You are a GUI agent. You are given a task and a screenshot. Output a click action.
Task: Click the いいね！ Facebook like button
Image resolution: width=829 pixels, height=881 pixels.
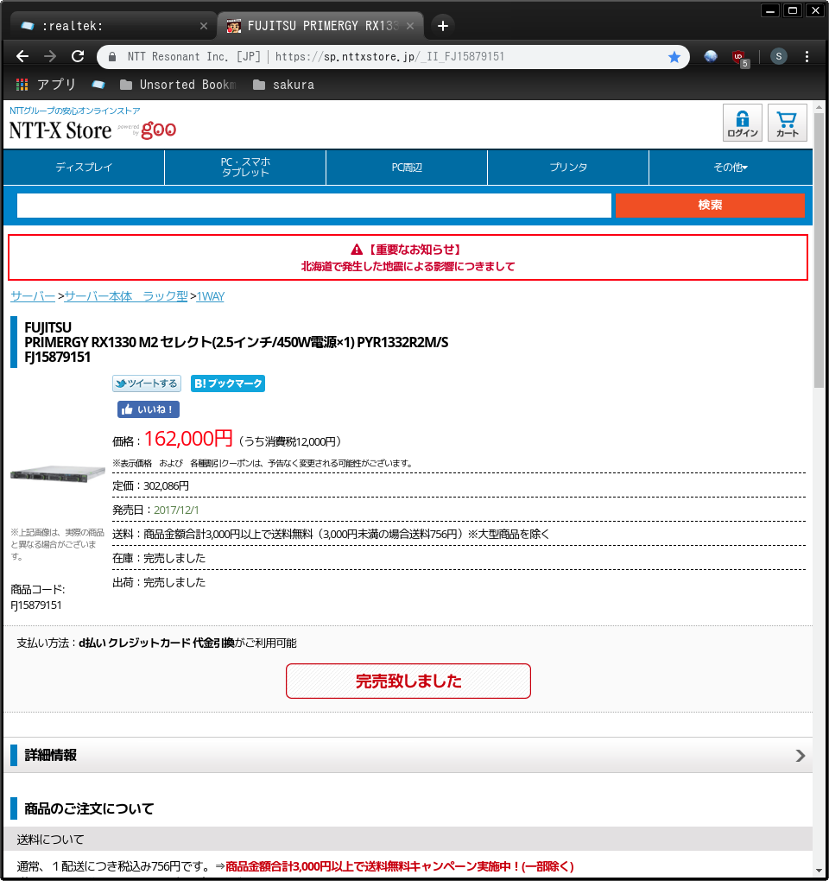[149, 409]
